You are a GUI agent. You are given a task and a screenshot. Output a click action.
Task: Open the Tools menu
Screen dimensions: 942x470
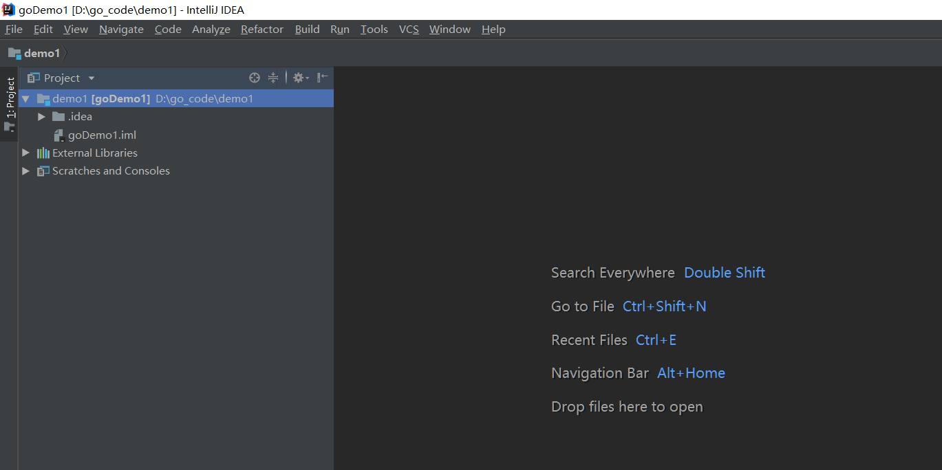374,29
